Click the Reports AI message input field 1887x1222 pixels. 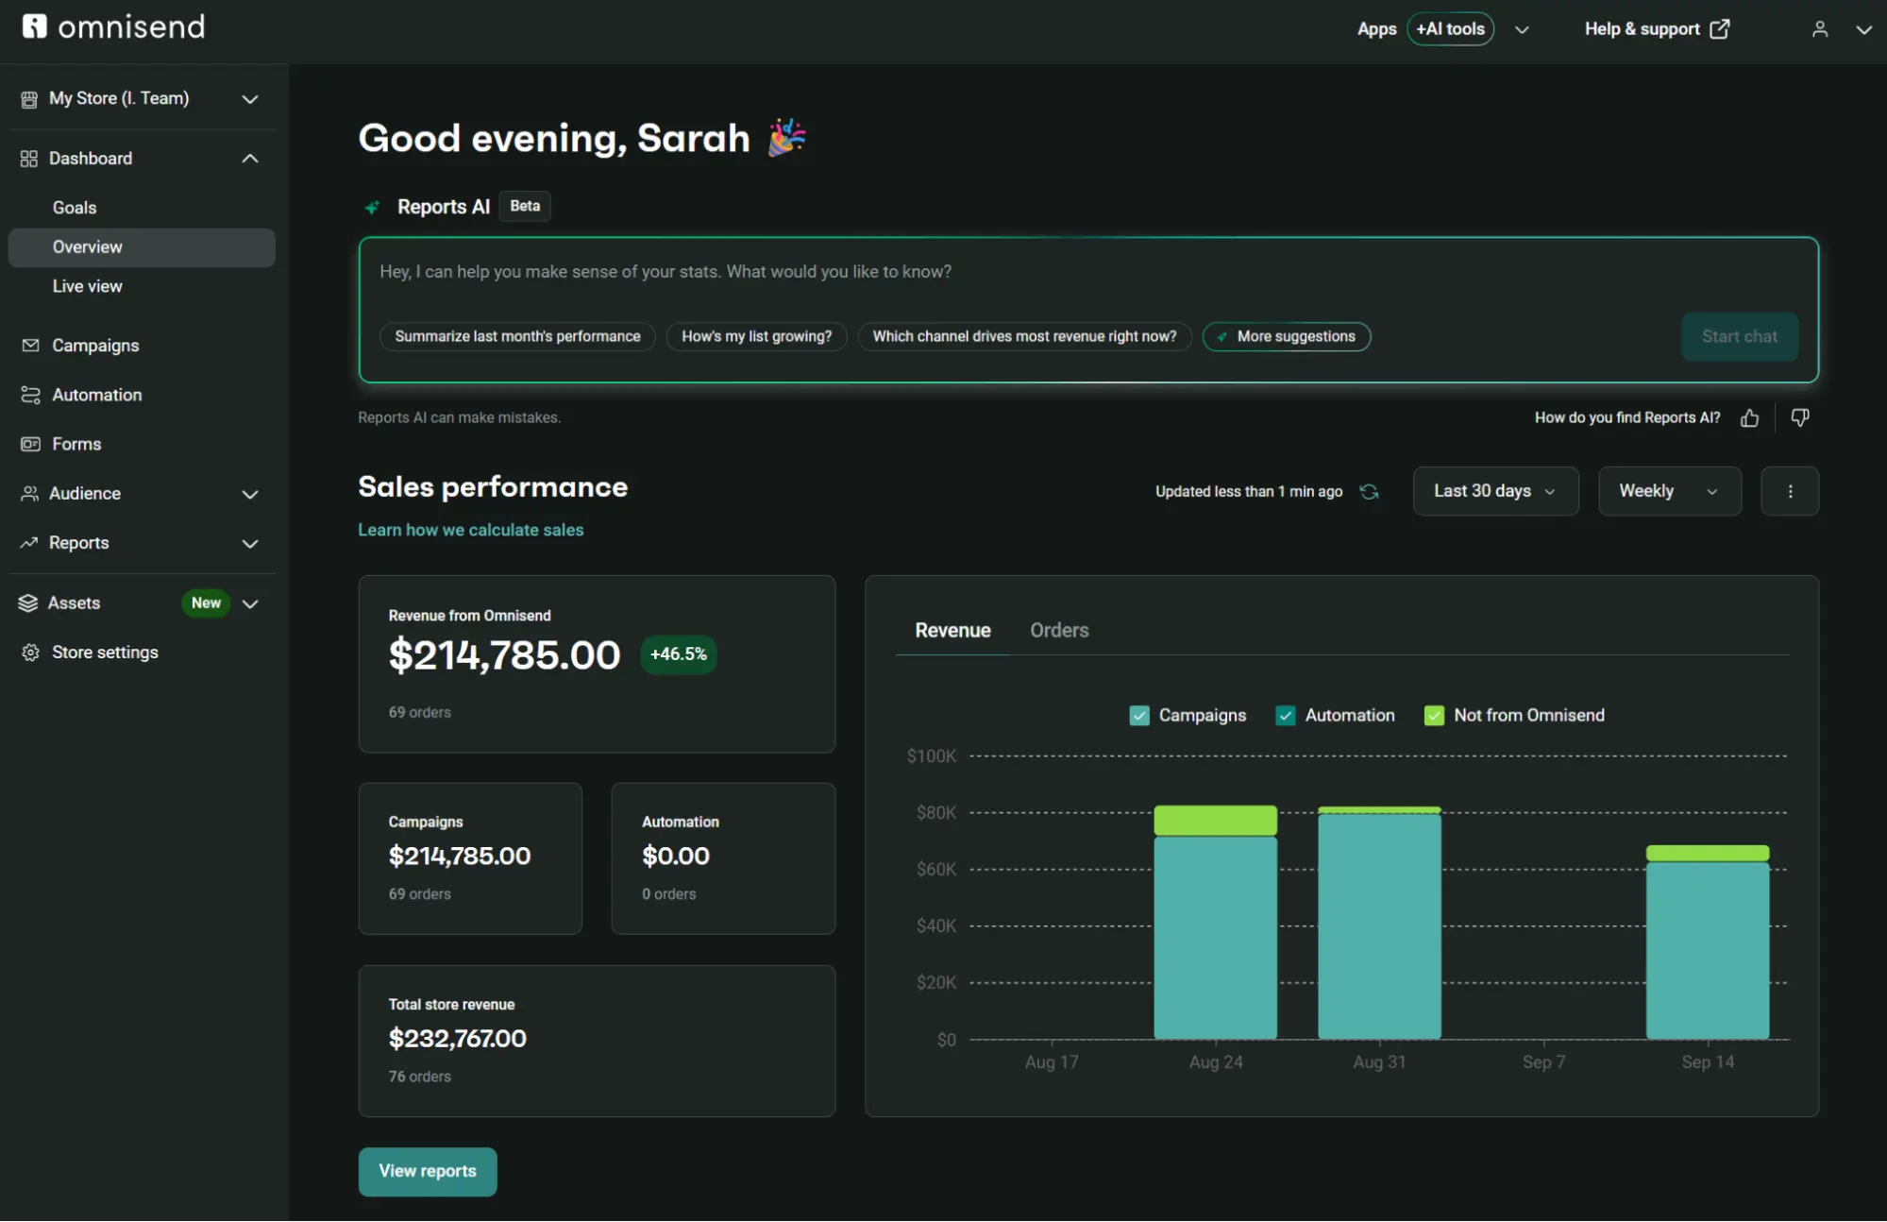pyautogui.click(x=1087, y=272)
